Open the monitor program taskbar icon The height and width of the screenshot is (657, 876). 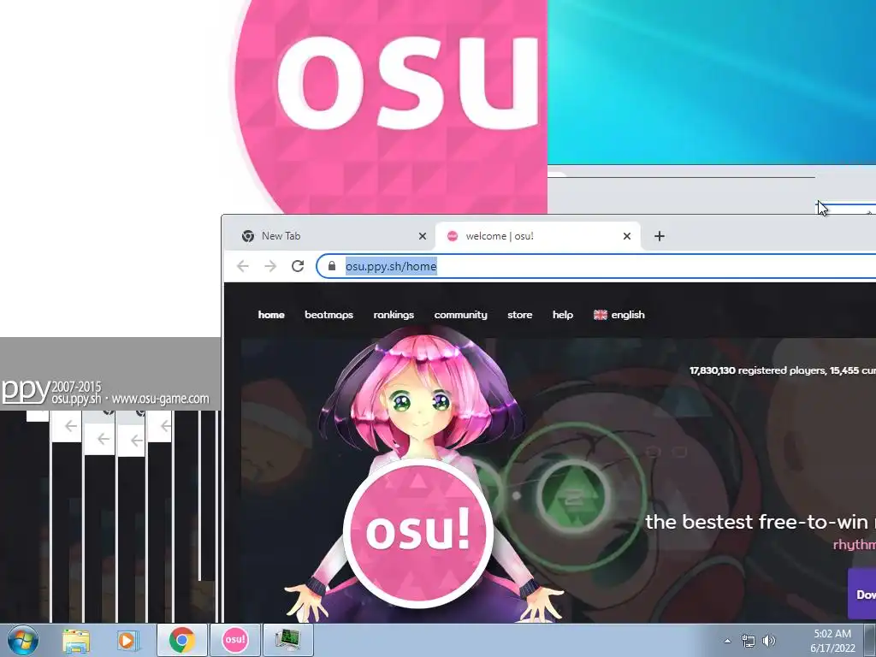coord(287,640)
